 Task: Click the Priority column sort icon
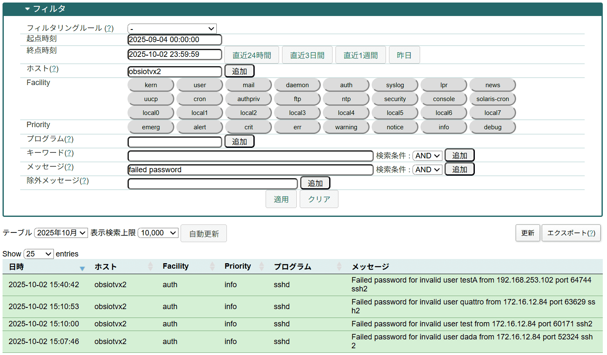tap(261, 267)
